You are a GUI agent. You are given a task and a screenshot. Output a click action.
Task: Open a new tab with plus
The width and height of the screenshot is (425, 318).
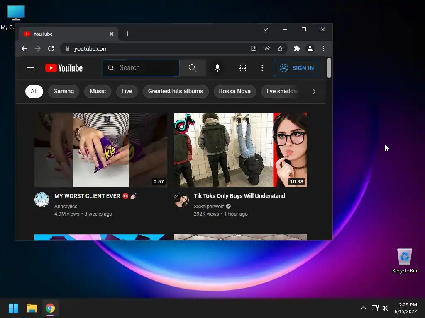pos(127,34)
